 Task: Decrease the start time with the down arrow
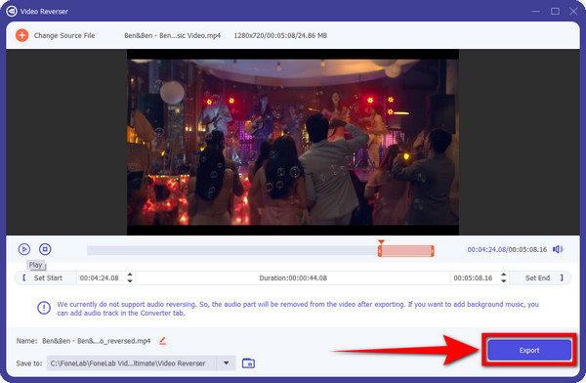pos(130,280)
